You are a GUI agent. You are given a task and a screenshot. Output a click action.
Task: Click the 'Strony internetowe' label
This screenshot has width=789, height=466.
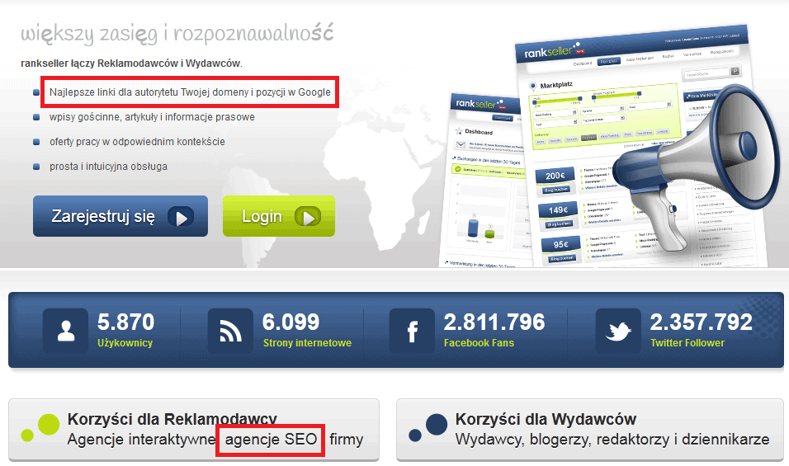[307, 343]
